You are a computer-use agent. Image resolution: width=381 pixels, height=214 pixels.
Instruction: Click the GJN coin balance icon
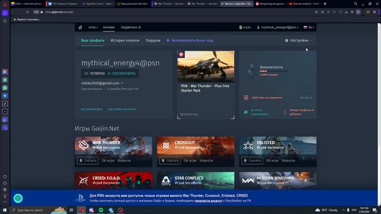241,27
